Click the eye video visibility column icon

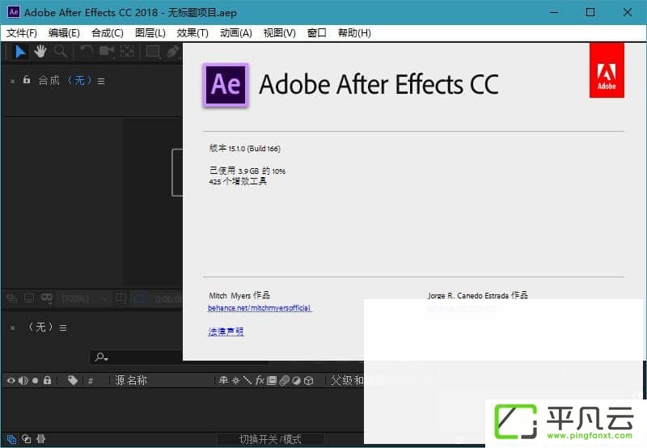[11, 380]
